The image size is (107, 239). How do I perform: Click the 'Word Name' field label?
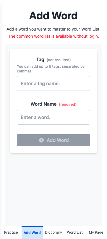point(43,104)
